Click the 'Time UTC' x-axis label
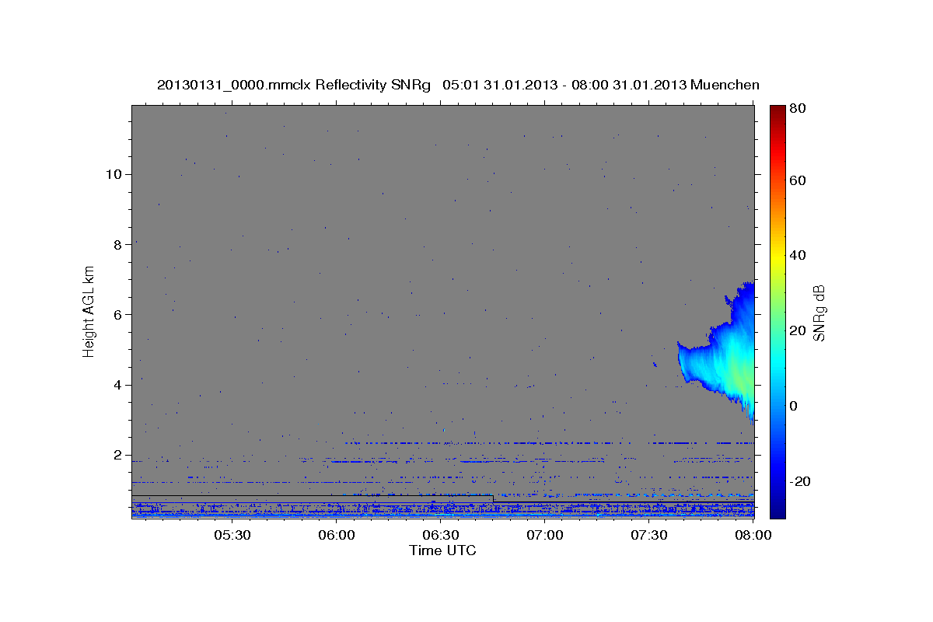This screenshot has width=933, height=622. point(442,550)
